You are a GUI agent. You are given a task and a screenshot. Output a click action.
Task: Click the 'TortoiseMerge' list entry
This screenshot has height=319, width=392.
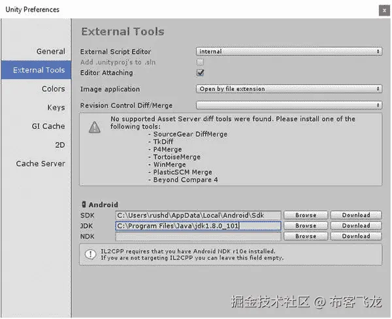[x=177, y=157]
